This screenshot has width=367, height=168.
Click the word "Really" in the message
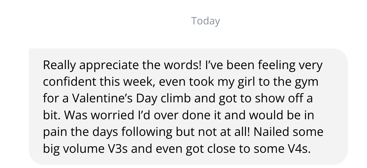[59, 65]
